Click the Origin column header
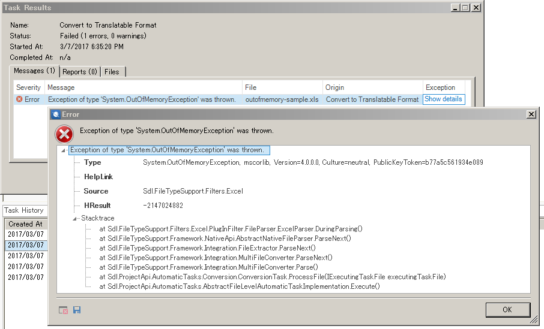 (373, 87)
